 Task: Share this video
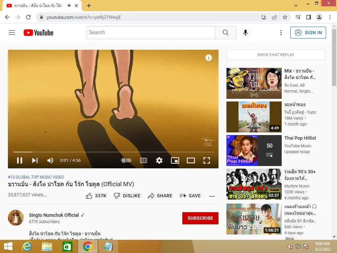coord(160,196)
